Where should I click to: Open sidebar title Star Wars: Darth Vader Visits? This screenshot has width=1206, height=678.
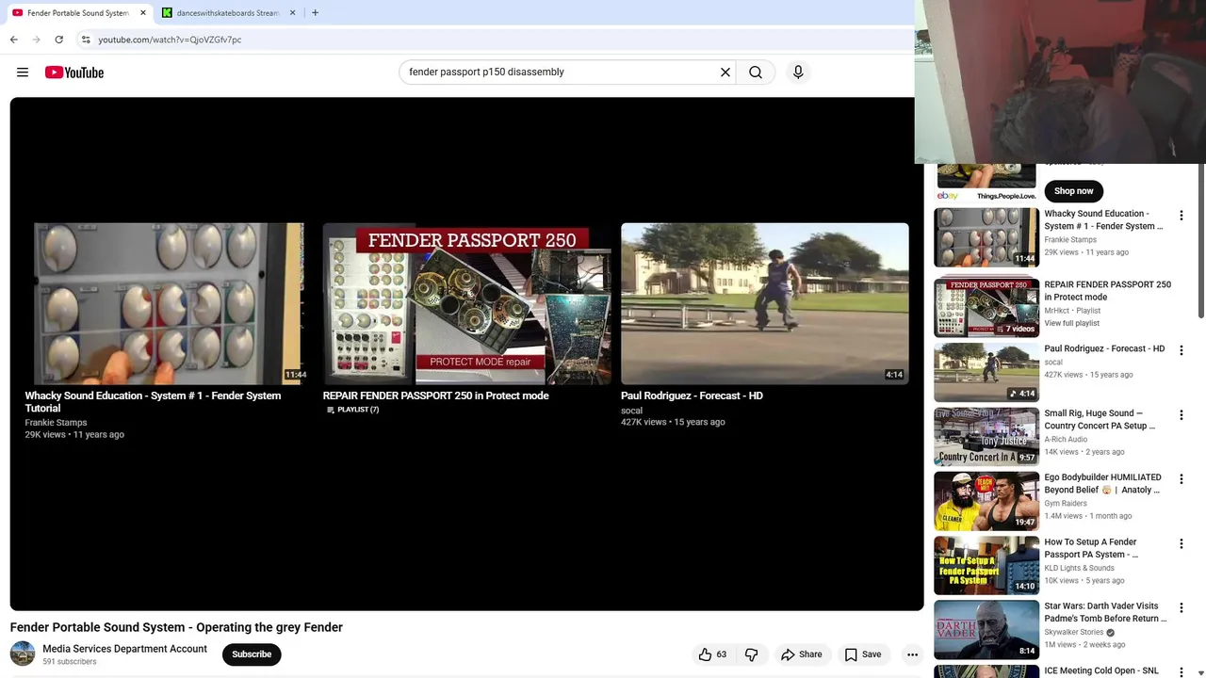tap(1105, 612)
